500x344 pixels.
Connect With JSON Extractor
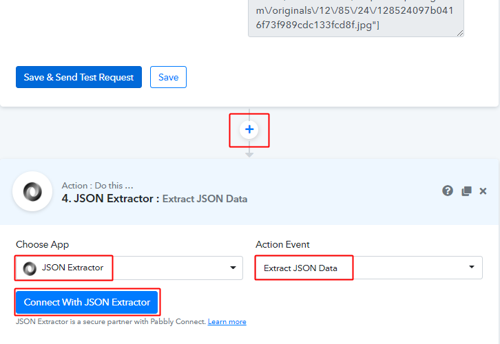(x=87, y=302)
